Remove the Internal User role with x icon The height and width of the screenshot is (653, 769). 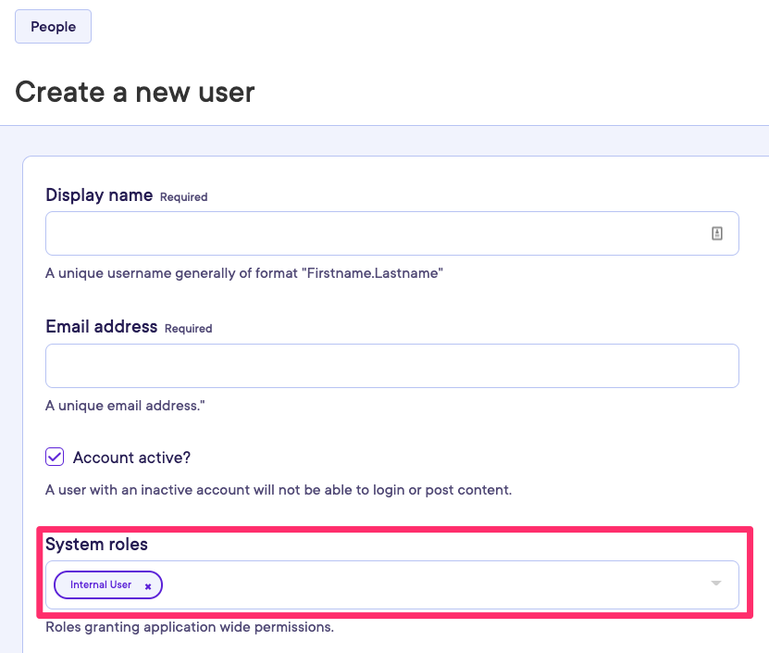pyautogui.click(x=148, y=586)
